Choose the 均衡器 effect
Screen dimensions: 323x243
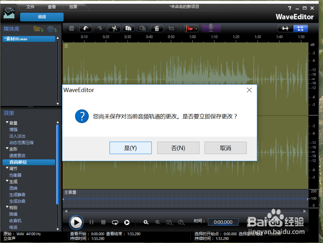coord(15,175)
